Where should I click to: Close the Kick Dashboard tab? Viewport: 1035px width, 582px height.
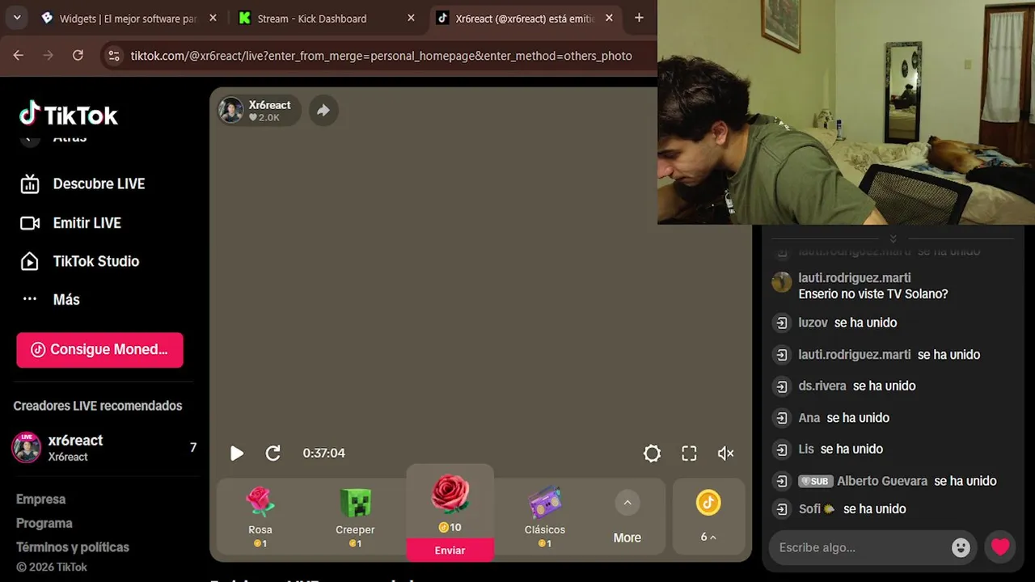pyautogui.click(x=411, y=18)
